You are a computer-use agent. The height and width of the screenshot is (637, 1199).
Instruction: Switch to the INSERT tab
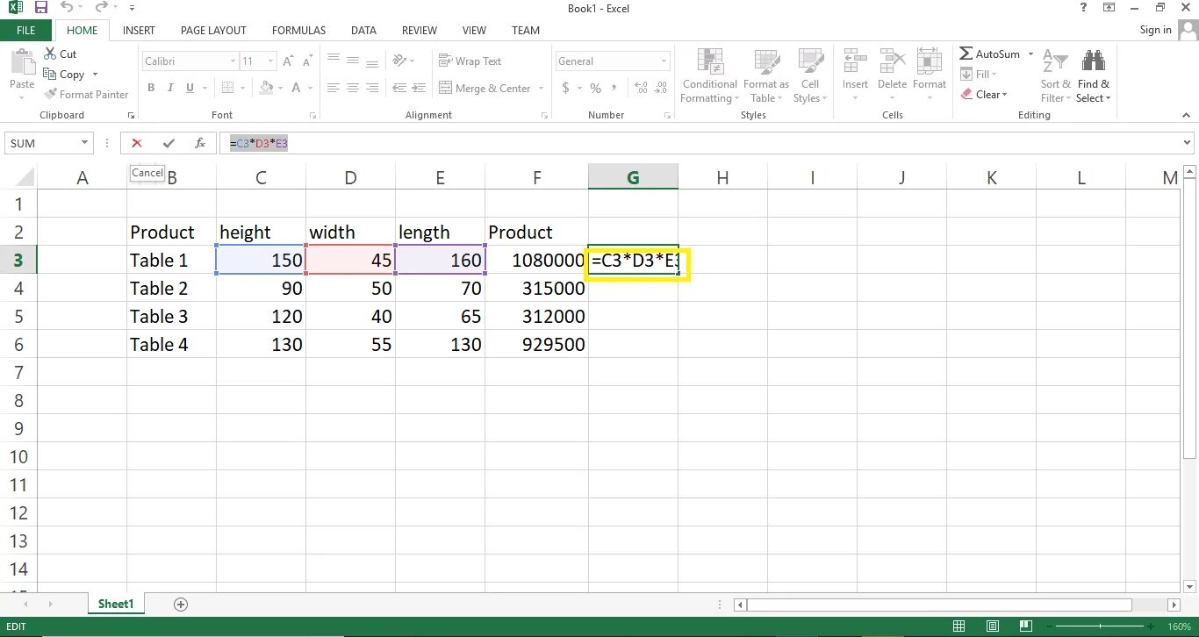coord(139,30)
